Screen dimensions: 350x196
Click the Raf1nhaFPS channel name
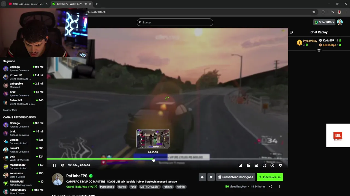[x=77, y=176]
